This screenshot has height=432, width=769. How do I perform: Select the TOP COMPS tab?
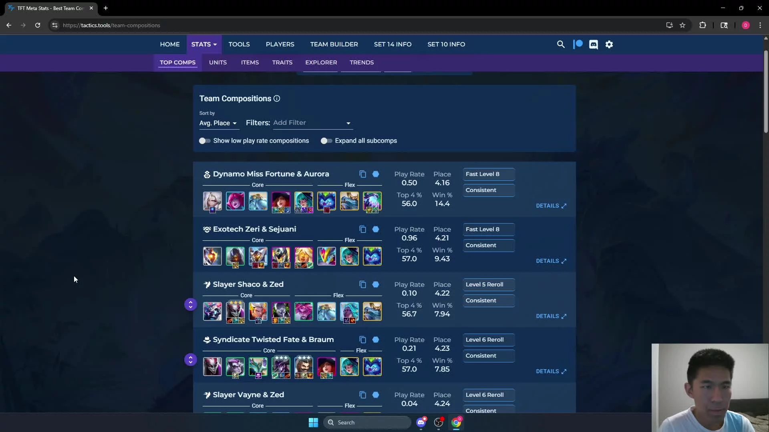pos(177,62)
